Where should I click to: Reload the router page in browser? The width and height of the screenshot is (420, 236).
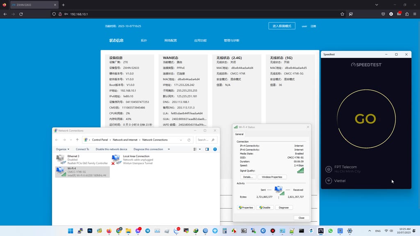point(21,14)
